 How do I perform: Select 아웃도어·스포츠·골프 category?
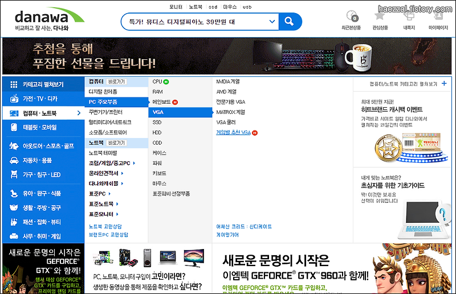tap(43, 146)
